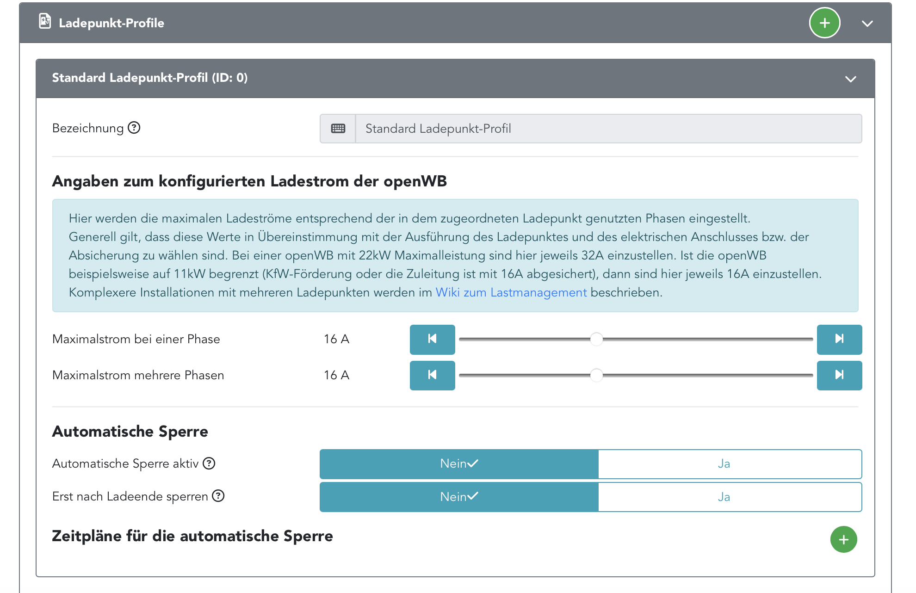This screenshot has width=916, height=593.
Task: Show help for Erst nach Ladeende sperren
Action: point(218,496)
